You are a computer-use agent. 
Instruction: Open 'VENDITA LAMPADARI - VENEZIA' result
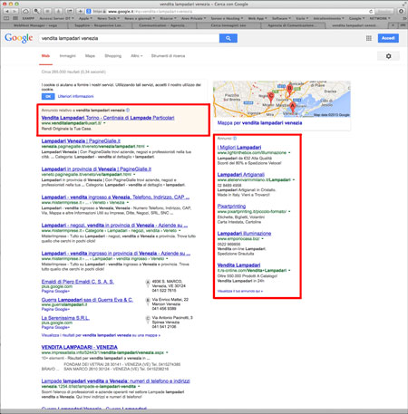(80, 347)
